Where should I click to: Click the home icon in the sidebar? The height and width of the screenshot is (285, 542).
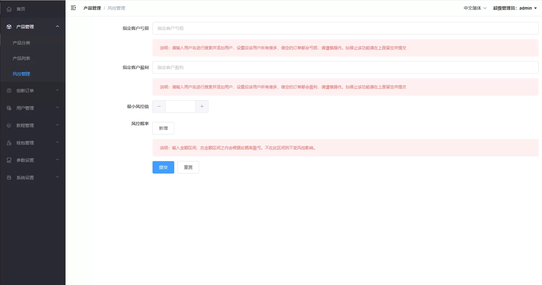[x=9, y=9]
